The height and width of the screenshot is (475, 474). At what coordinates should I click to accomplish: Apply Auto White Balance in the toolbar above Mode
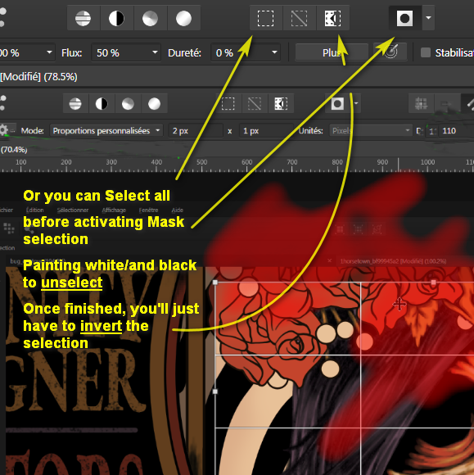tap(154, 104)
